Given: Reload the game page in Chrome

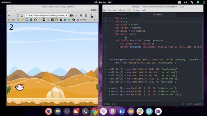Looking at the screenshot, I should click(18, 15).
